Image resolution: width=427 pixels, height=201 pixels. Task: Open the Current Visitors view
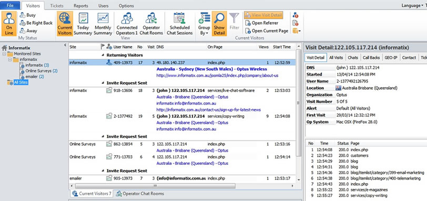click(65, 24)
